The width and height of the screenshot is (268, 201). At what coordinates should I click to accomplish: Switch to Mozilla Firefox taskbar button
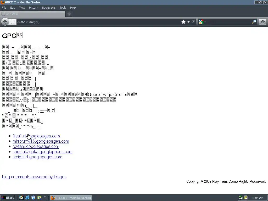71,198
